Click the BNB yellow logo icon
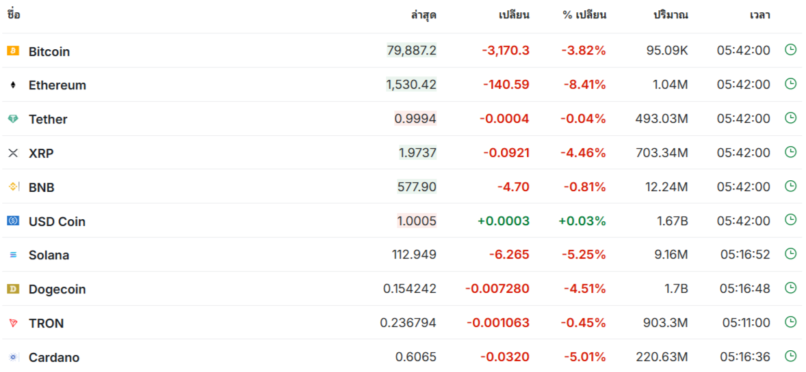The image size is (806, 372). 13,187
